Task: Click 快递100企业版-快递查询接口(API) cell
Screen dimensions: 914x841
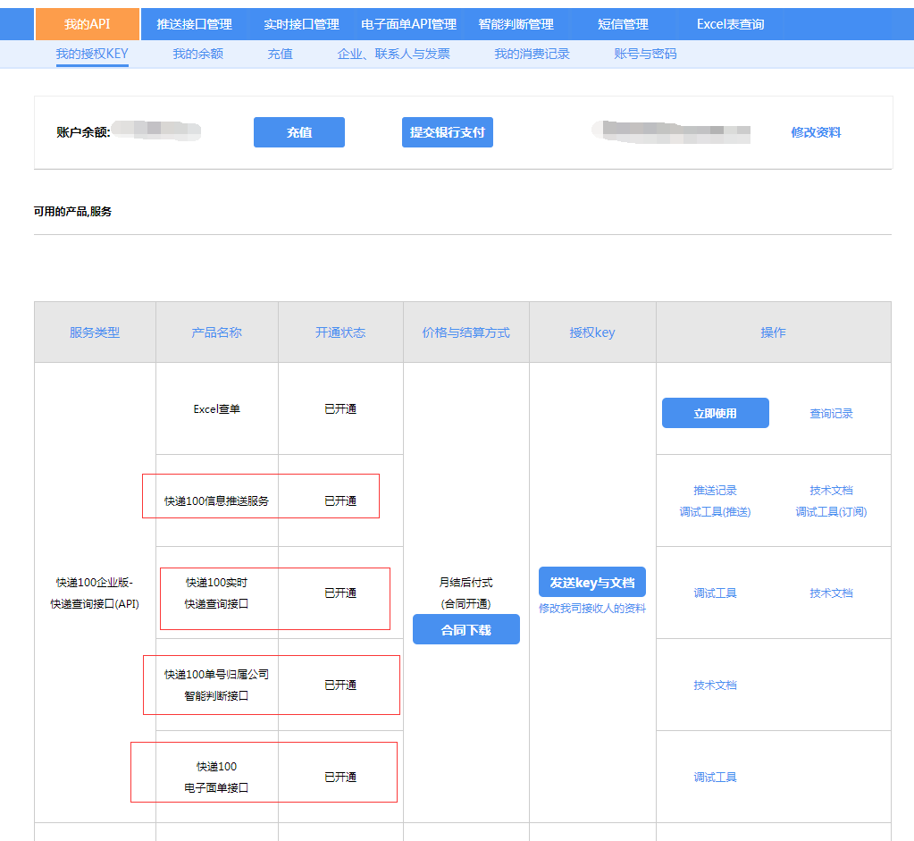Action: pos(95,593)
